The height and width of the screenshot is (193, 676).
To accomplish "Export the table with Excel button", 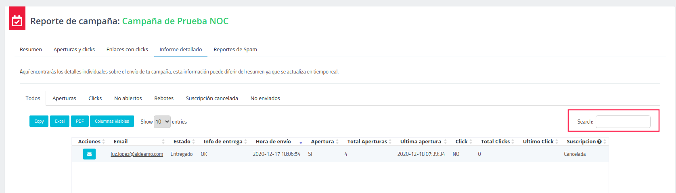I will point(60,121).
